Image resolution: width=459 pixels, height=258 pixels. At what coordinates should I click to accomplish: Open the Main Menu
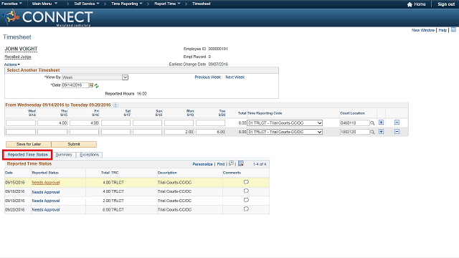pyautogui.click(x=44, y=4)
